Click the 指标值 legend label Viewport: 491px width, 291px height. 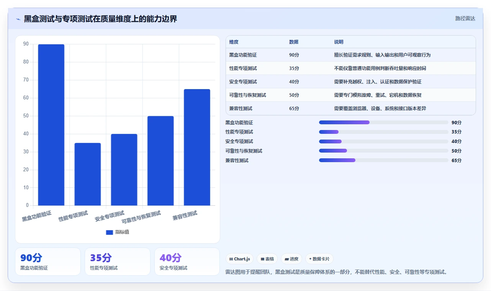(122, 232)
